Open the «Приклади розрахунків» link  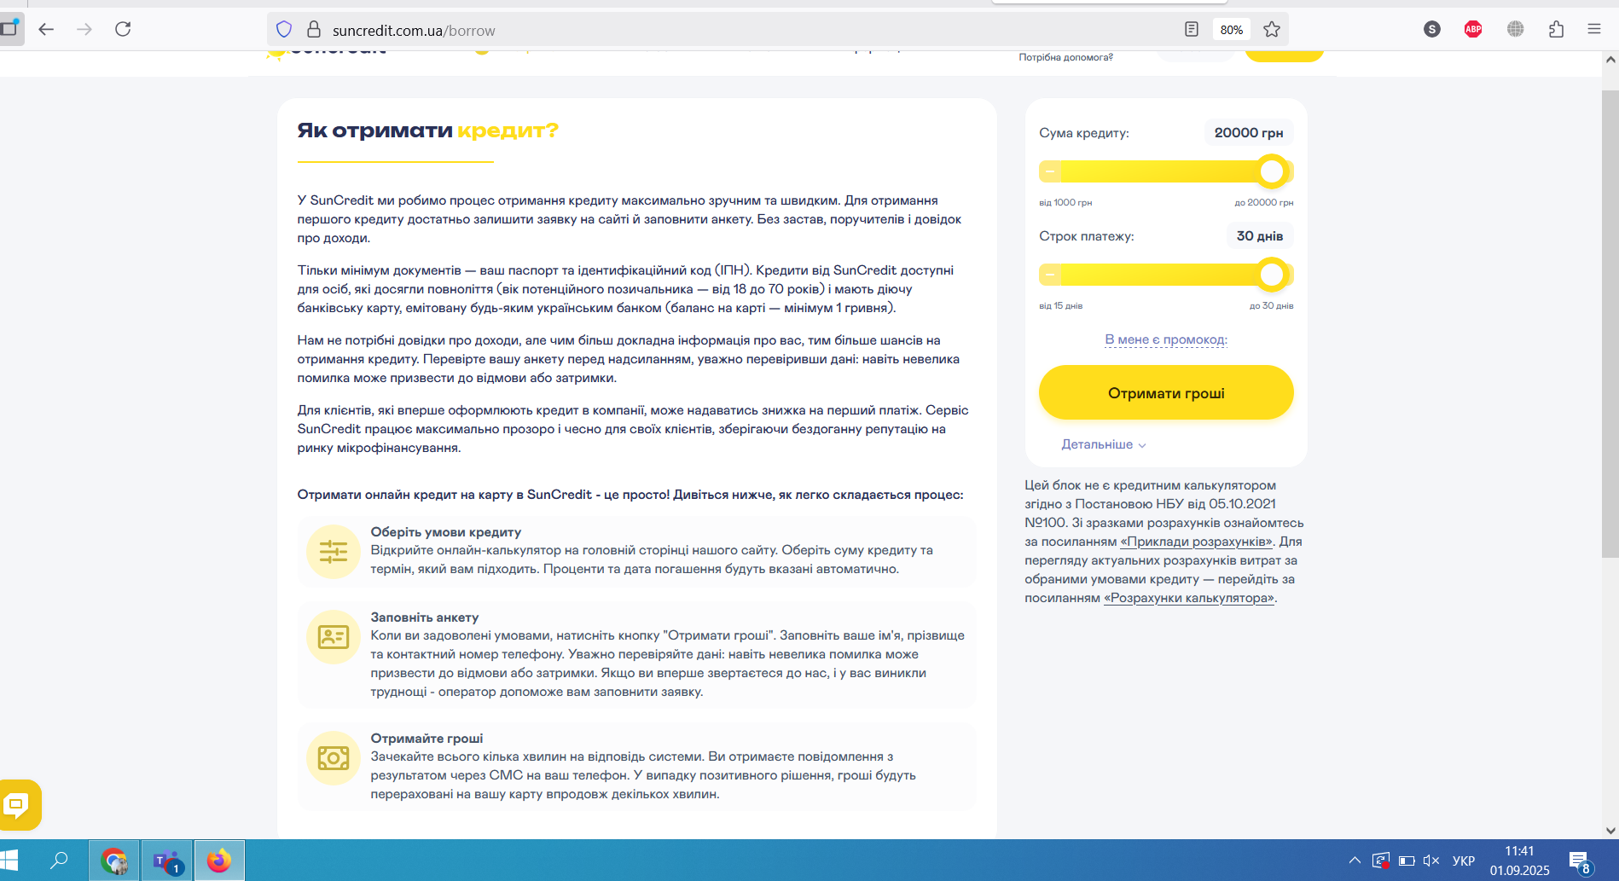[1197, 542]
